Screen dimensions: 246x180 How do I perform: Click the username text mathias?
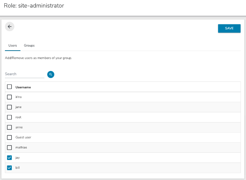coord(21,147)
